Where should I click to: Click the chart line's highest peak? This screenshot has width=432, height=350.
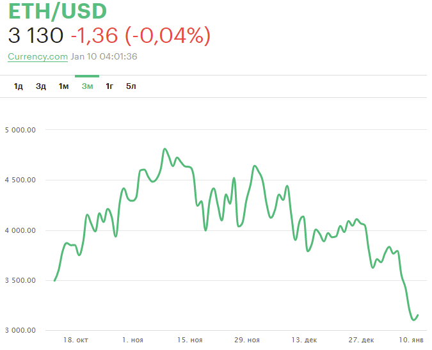click(x=165, y=149)
